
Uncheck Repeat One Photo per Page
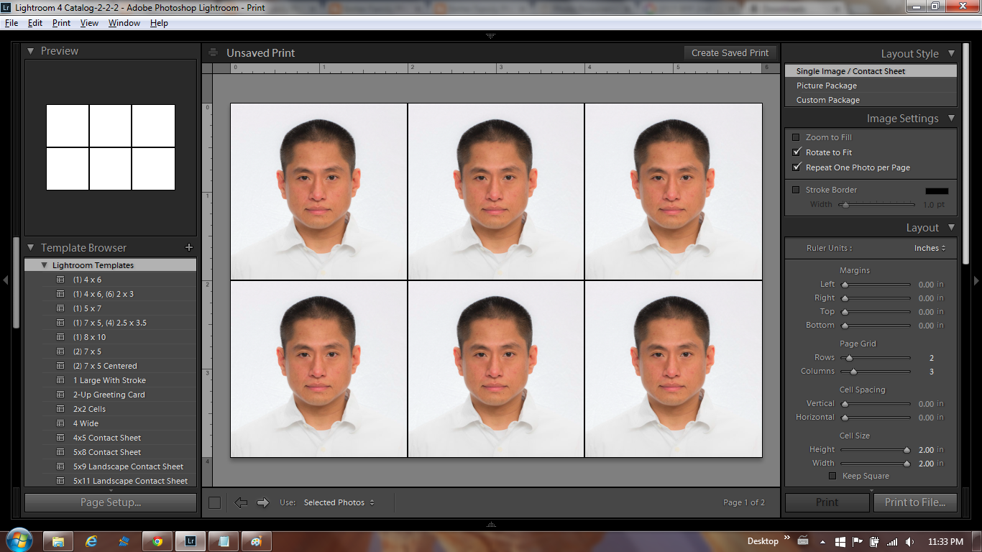tap(796, 167)
